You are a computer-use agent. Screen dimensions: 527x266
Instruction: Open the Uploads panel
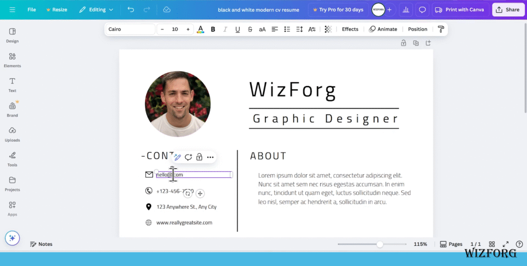(x=12, y=135)
